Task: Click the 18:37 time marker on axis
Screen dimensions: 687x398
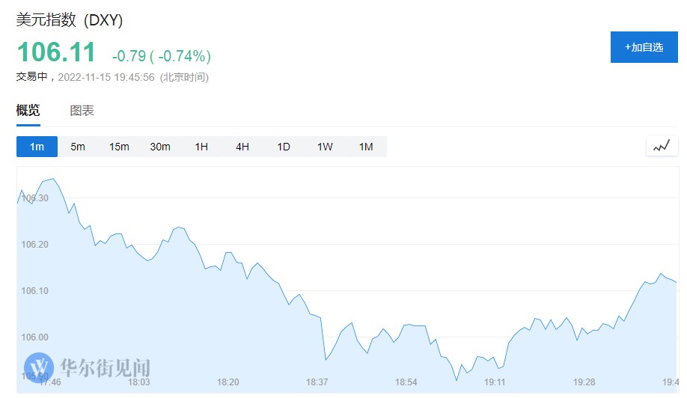Action: 317,382
